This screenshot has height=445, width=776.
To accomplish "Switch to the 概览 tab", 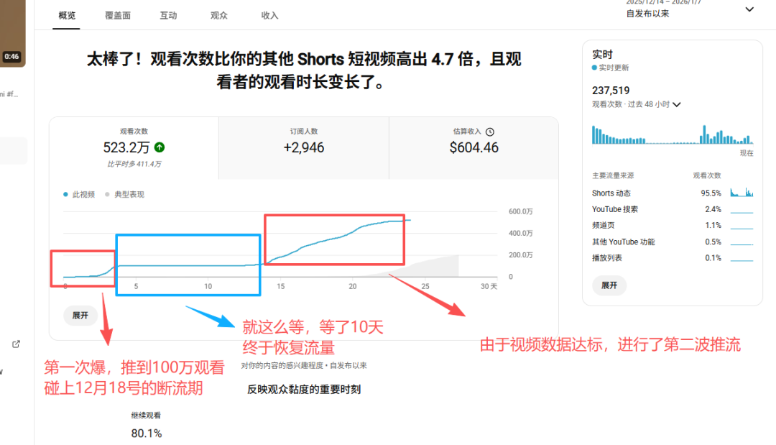I will pyautogui.click(x=67, y=16).
